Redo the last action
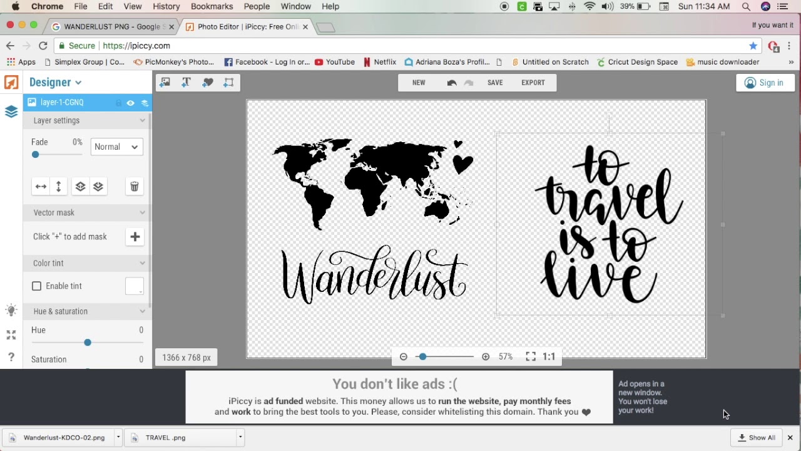 tap(469, 83)
